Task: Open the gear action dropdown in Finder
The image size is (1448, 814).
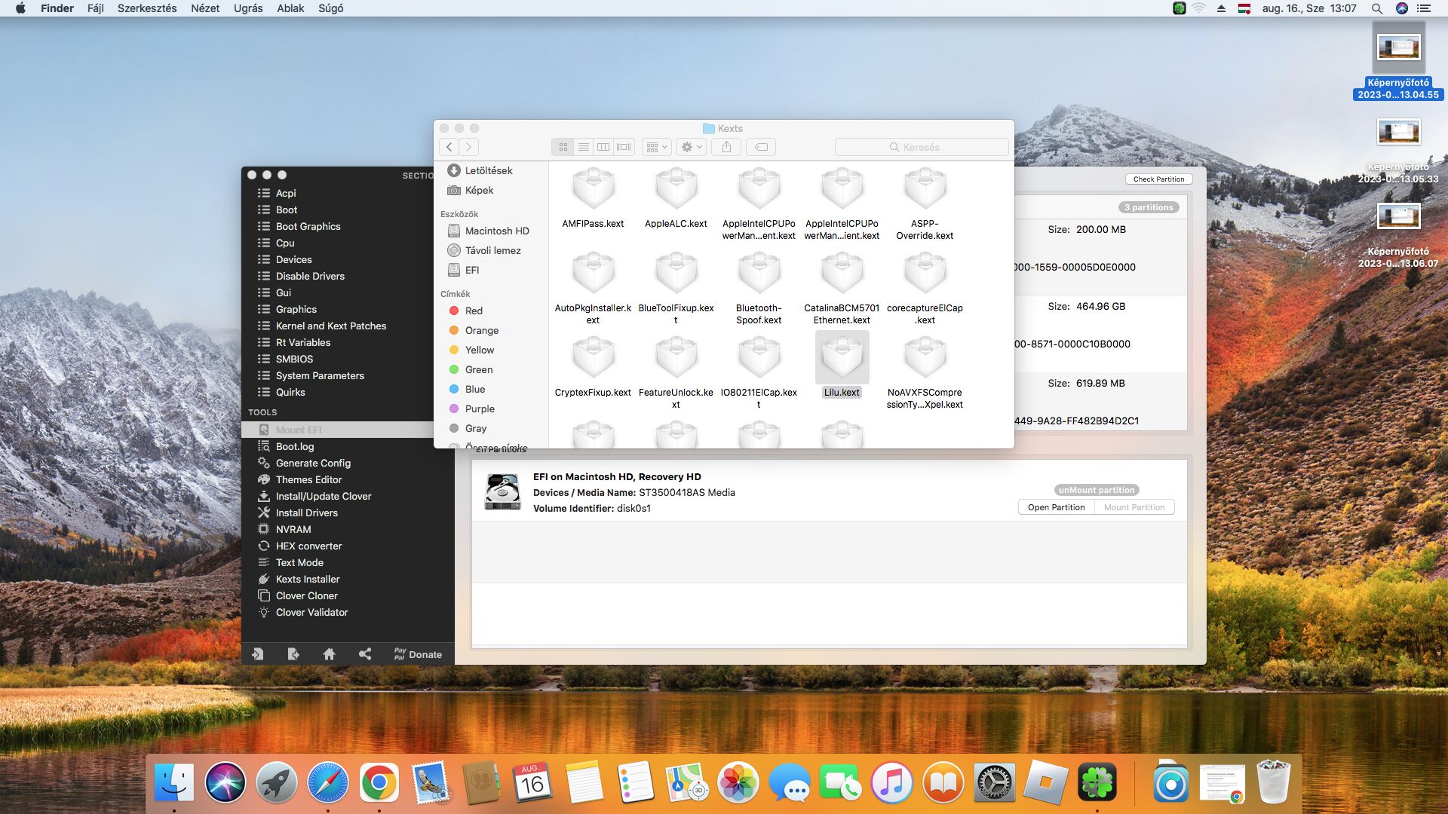Action: tap(692, 147)
